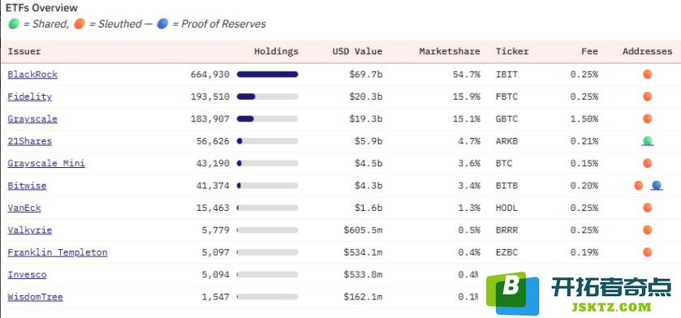Sort by the Marketshare column header

(x=450, y=51)
